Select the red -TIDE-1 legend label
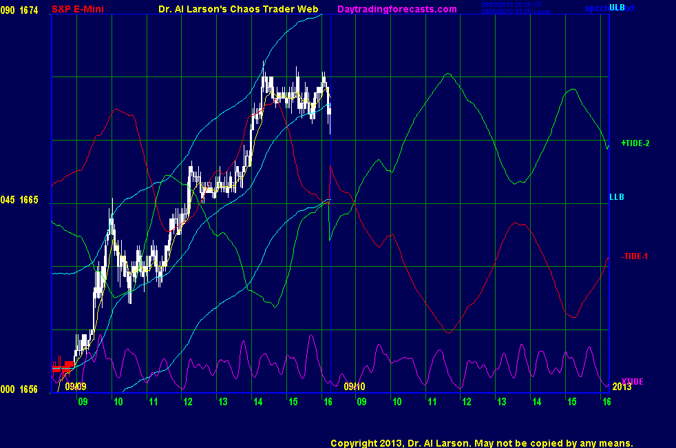This screenshot has height=448, width=676. 635,256
